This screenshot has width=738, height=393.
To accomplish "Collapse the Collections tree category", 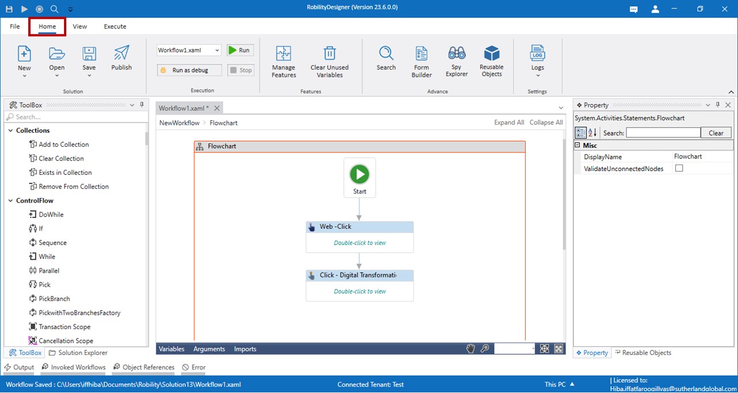I will 10,131.
